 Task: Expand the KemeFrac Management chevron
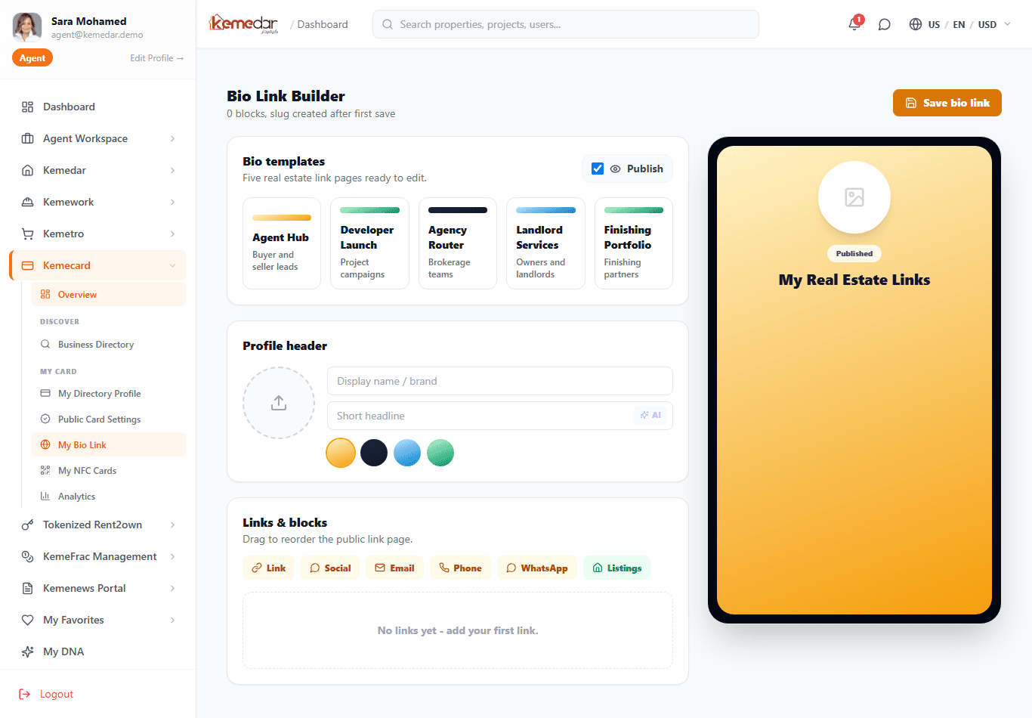coord(172,556)
